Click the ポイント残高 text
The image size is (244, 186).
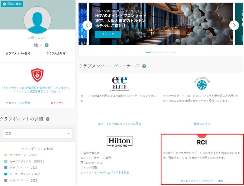[x=89, y=168]
